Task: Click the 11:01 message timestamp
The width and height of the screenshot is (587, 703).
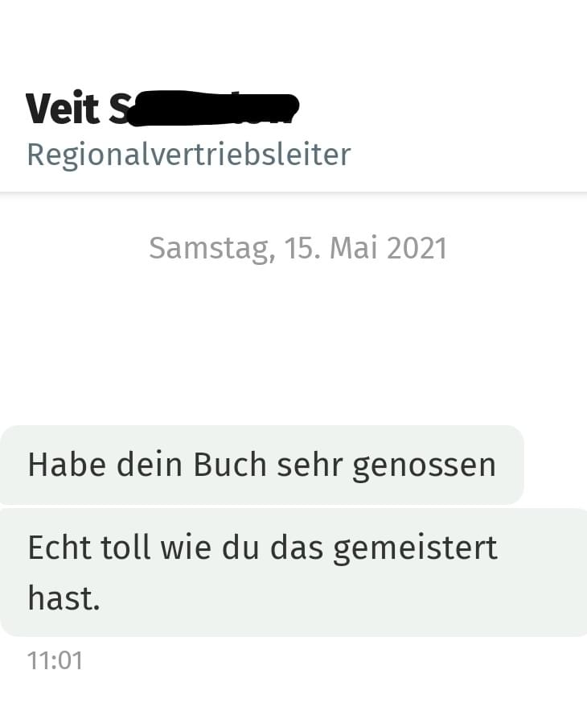Action: [x=55, y=661]
